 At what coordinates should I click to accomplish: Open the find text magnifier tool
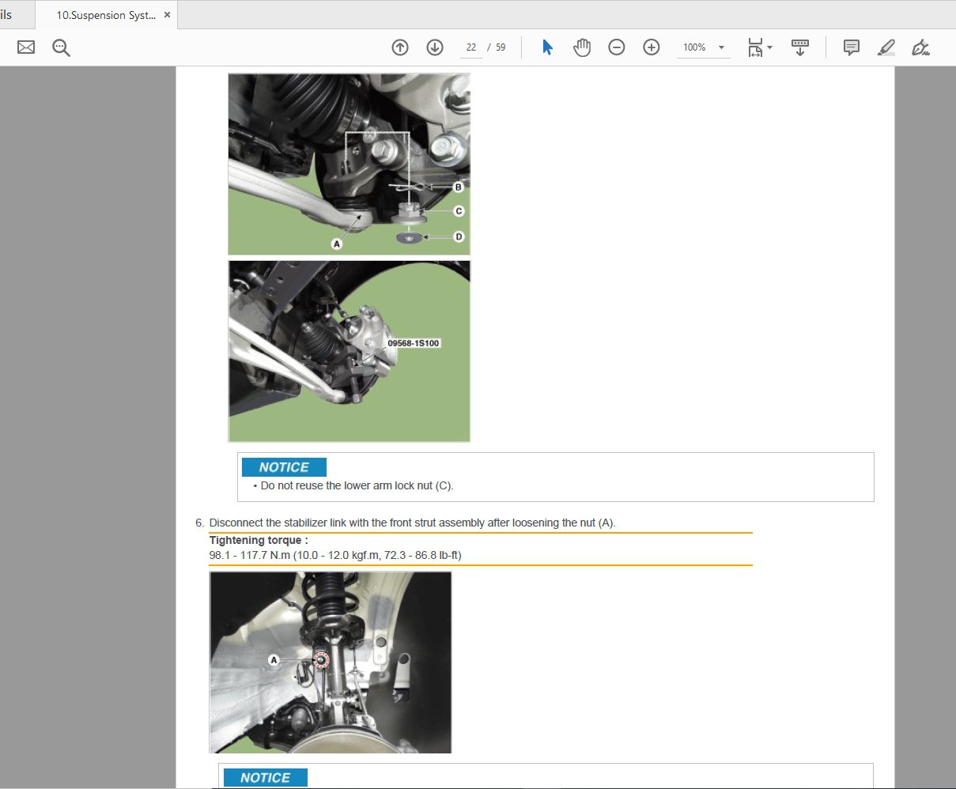[61, 47]
